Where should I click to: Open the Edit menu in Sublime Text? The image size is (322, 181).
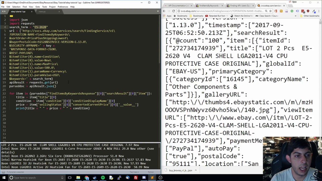(x=8, y=7)
